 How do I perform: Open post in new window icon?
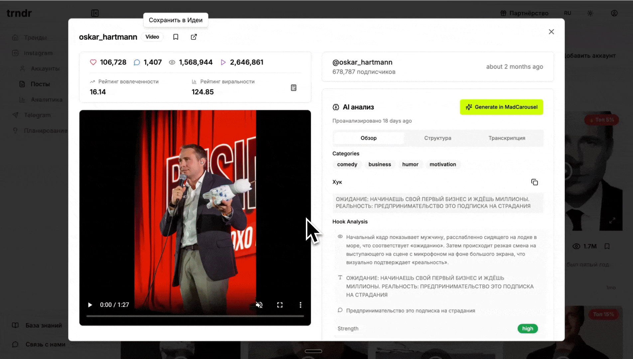194,37
